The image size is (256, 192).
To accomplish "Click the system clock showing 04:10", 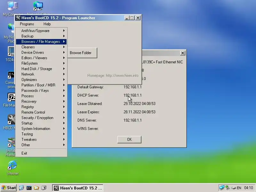I will (249, 188).
